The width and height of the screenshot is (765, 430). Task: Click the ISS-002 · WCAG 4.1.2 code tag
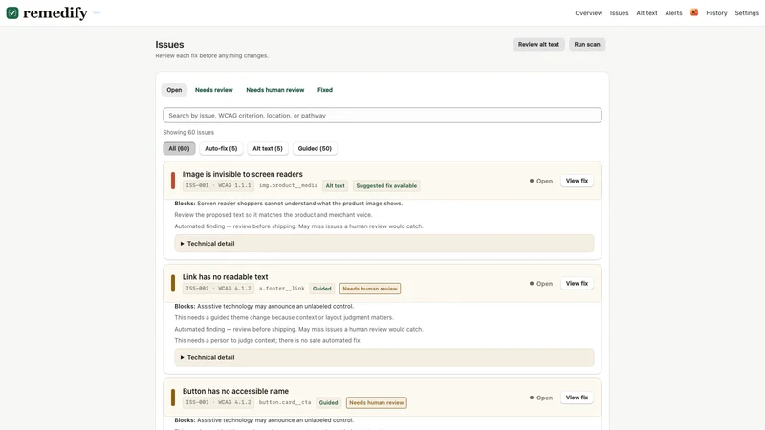(x=218, y=289)
